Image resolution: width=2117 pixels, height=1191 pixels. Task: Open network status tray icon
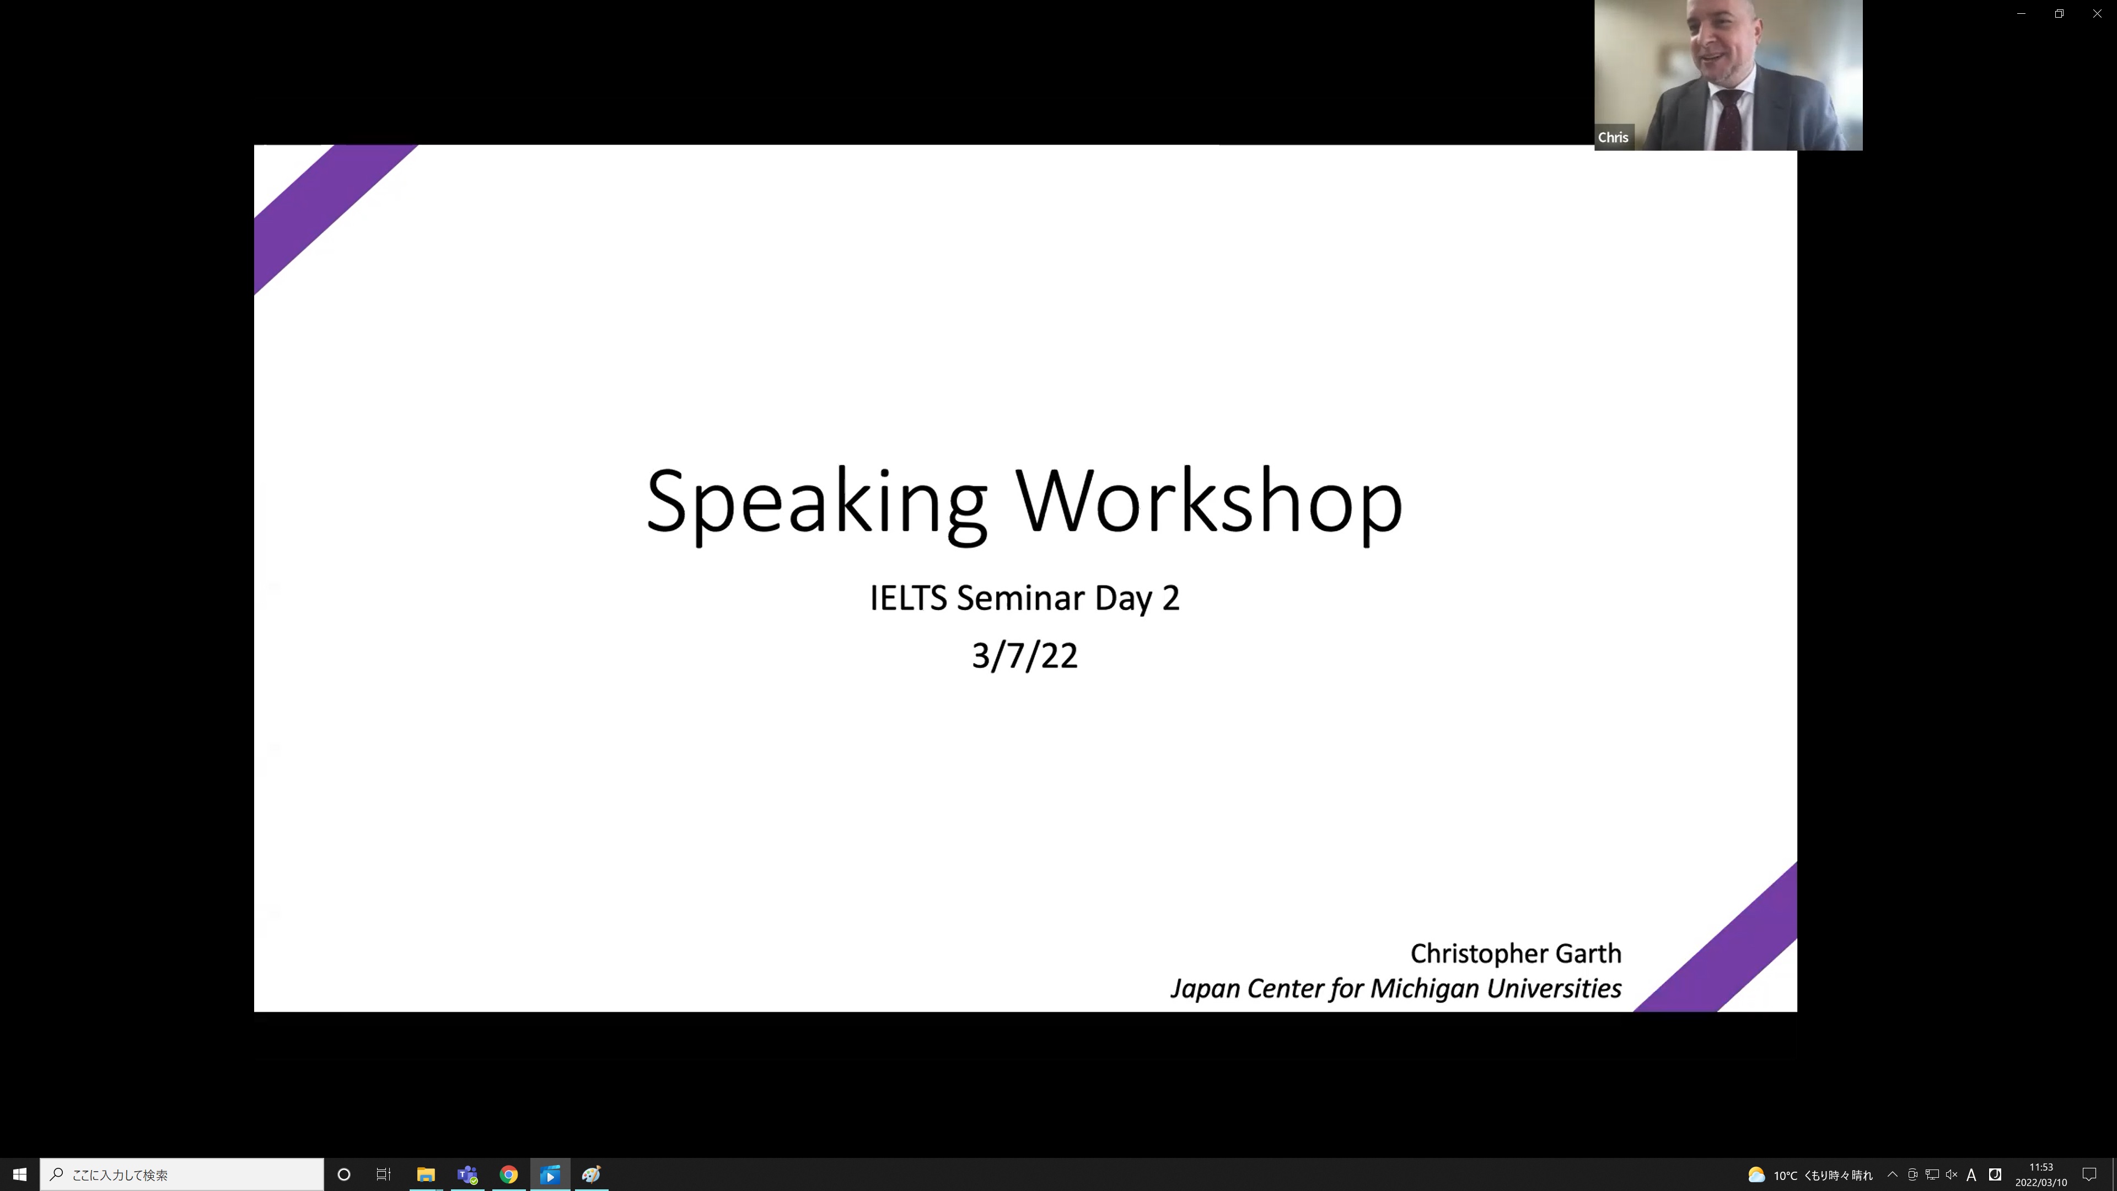[x=1932, y=1174]
